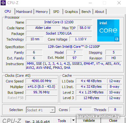126x123 pixels.
Task: Click the empty Rated FSB field
Action: [x=41, y=98]
